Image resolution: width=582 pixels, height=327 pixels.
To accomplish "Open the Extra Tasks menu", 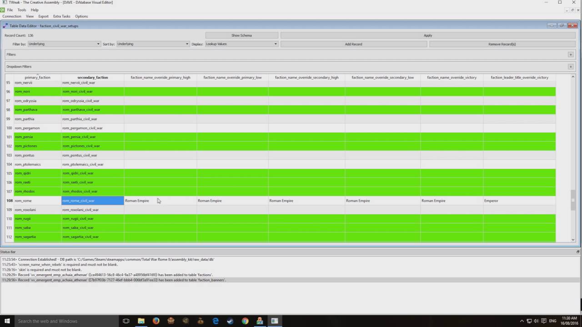I will pos(62,16).
